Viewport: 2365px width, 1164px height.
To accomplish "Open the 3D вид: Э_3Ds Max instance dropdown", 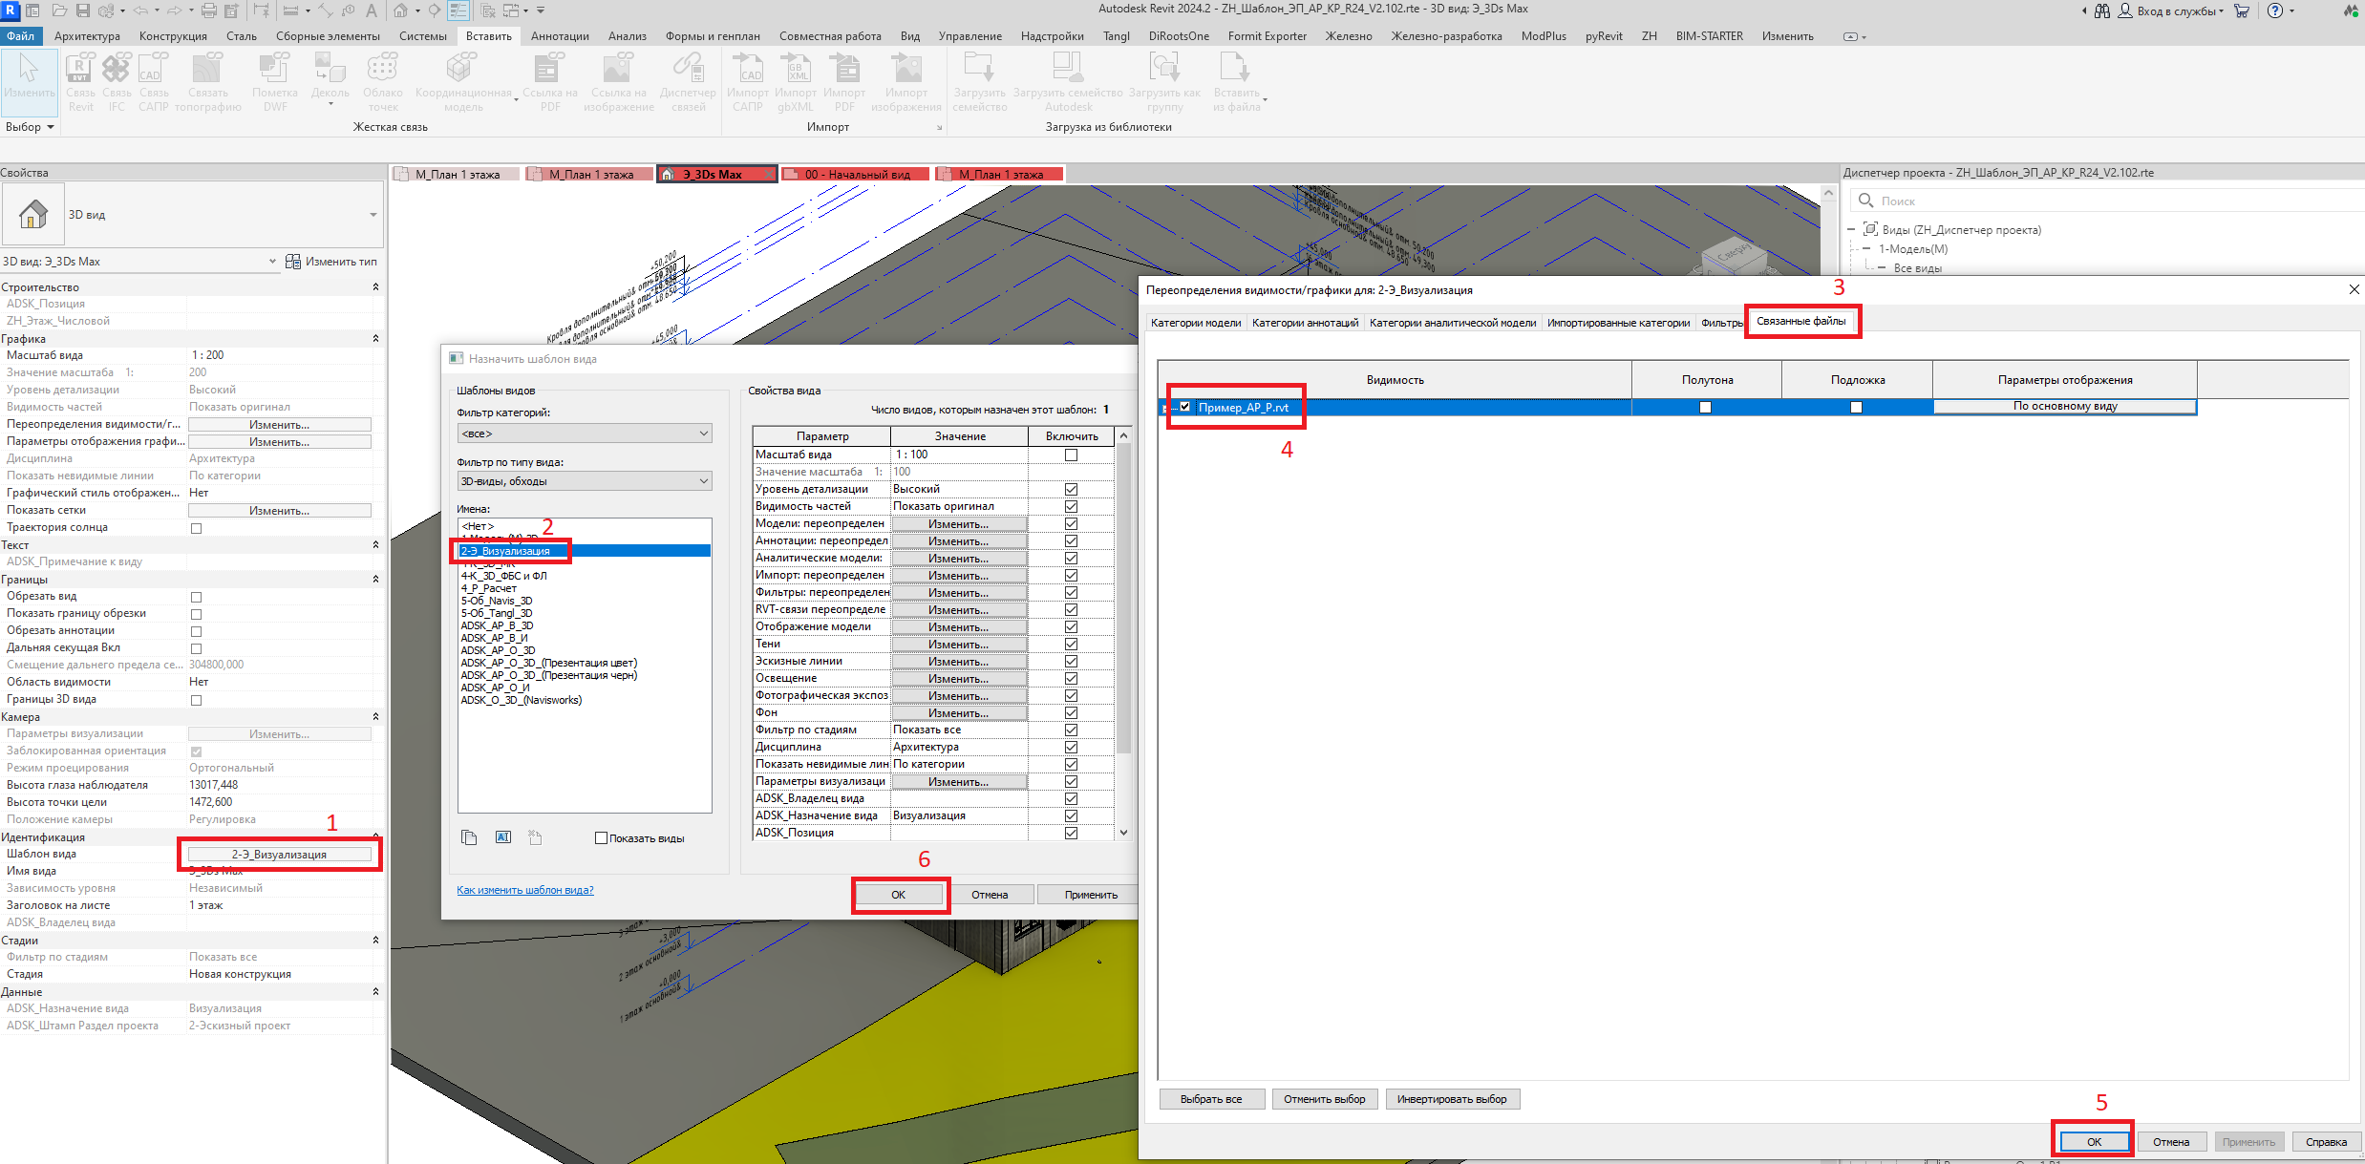I will pyautogui.click(x=139, y=262).
